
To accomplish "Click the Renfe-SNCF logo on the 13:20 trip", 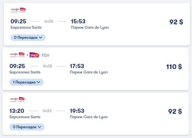I will pos(17,100).
